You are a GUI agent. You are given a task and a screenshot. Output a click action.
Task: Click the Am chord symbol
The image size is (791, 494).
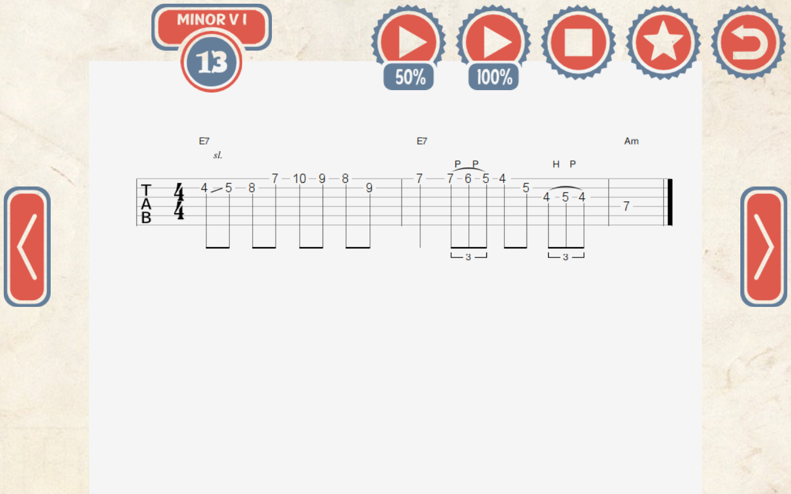pos(631,141)
